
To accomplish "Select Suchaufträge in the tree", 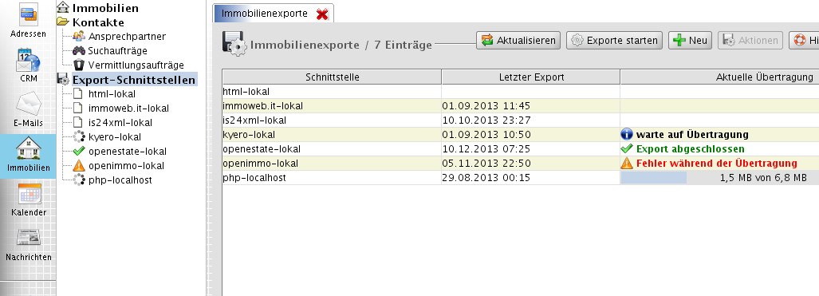I will [x=117, y=51].
